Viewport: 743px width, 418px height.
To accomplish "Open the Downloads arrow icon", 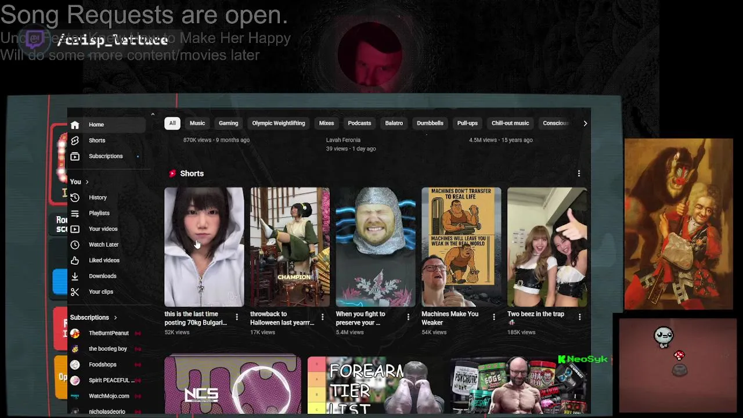I will click(75, 276).
